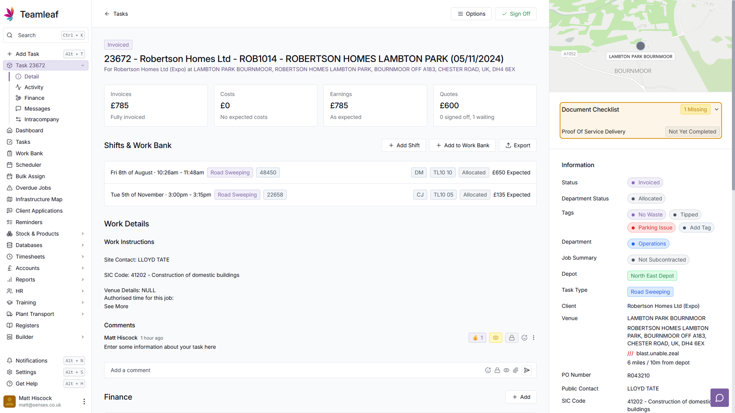Click the Road Sweeping task type chip
The height and width of the screenshot is (413, 735).
pyautogui.click(x=650, y=292)
